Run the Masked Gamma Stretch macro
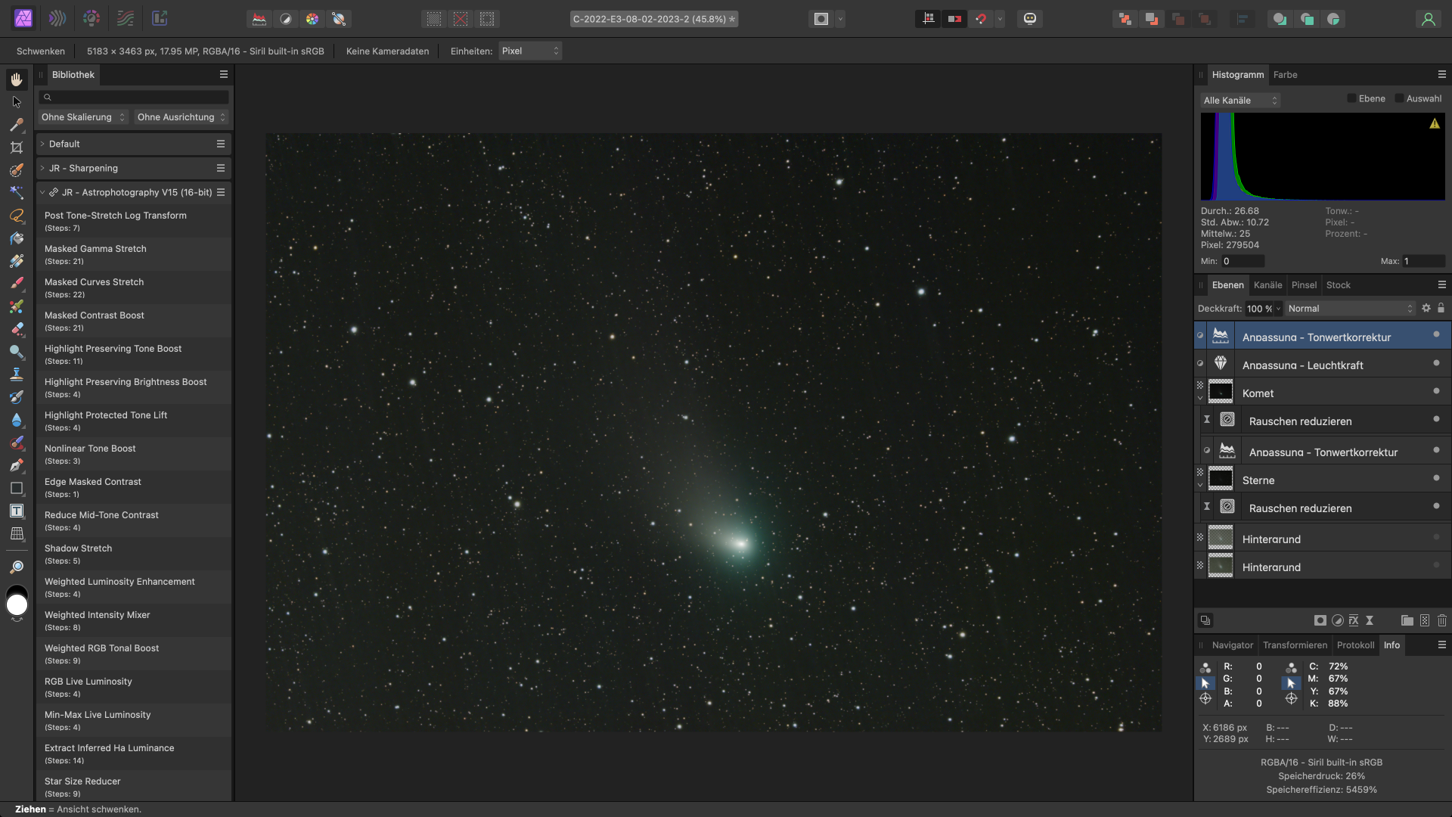Screen dimensions: 1452x817 click(x=134, y=254)
